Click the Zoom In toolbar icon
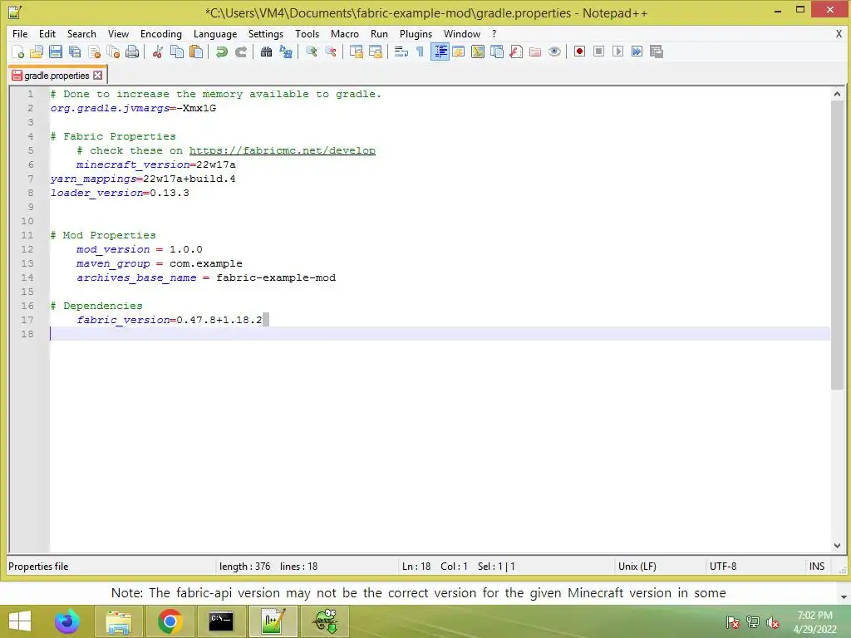The image size is (851, 638). click(312, 52)
